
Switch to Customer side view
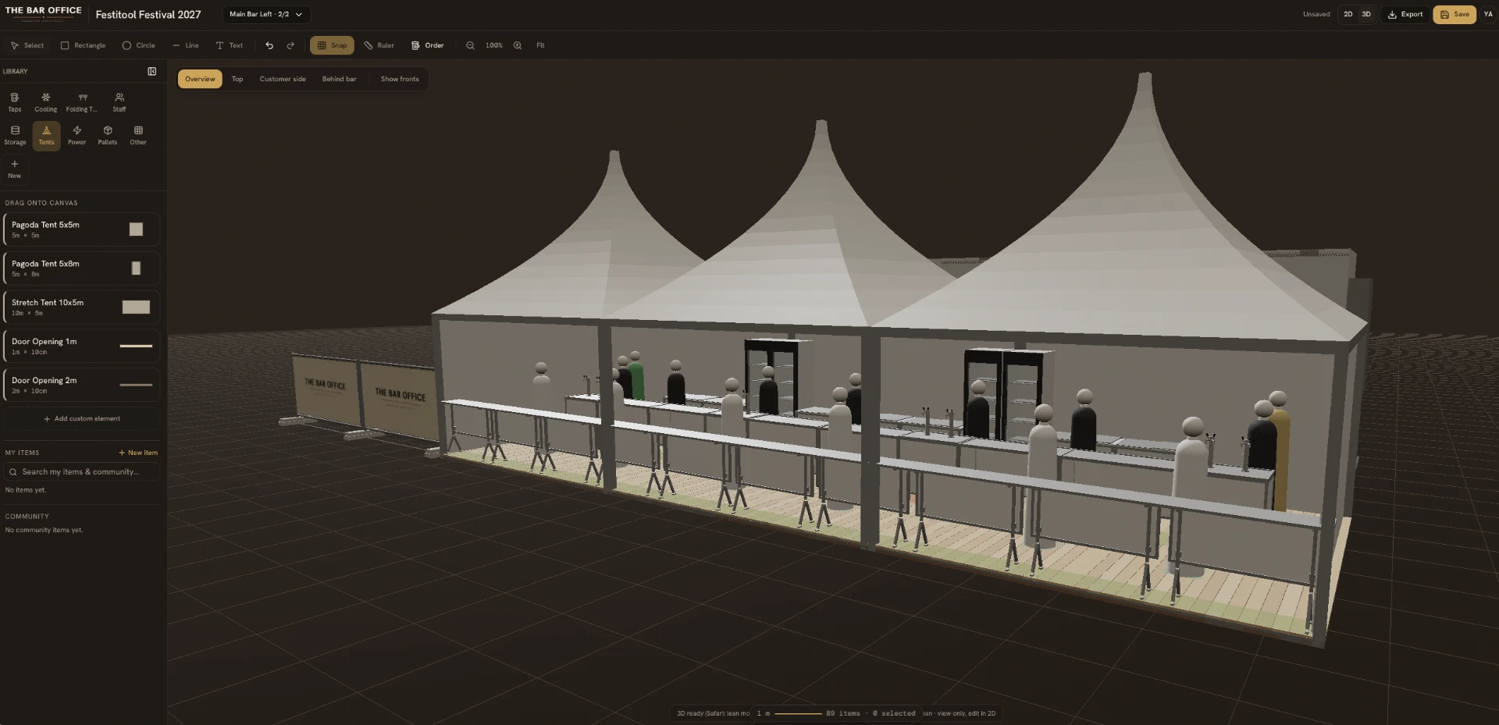coord(283,79)
